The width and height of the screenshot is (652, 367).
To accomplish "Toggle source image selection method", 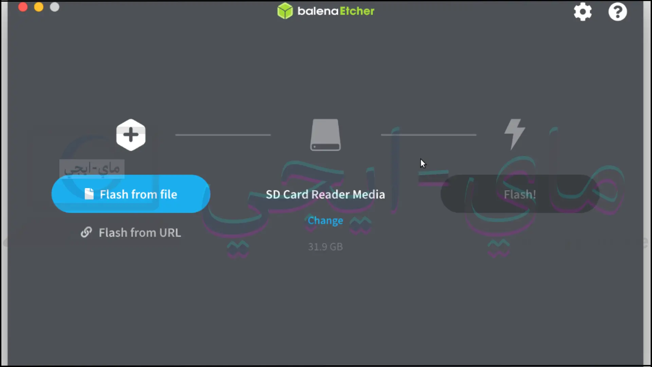I will [x=130, y=232].
